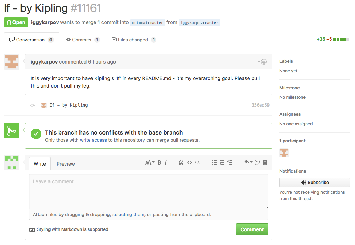Apply italic formatting in comment editor
Image resolution: width=355 pixels, height=245 pixels.
point(166,162)
